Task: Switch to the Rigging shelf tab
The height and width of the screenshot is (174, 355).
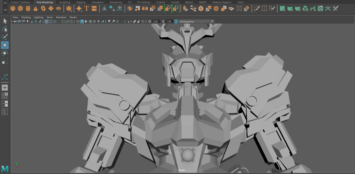Action: (x=81, y=2)
